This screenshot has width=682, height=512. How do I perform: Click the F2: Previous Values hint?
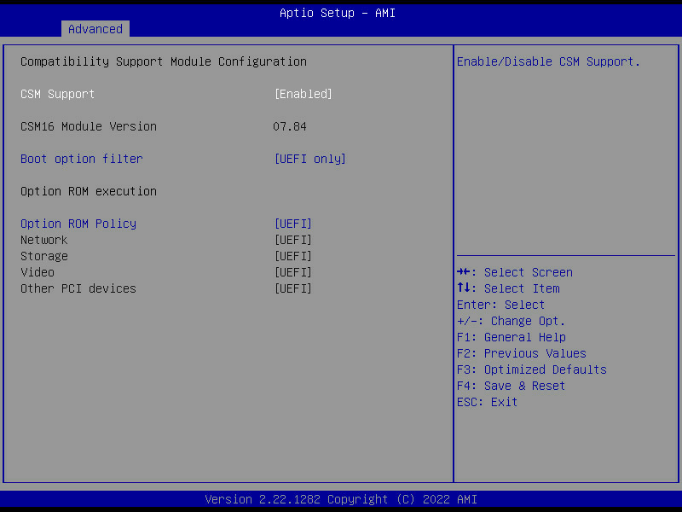[x=522, y=353]
